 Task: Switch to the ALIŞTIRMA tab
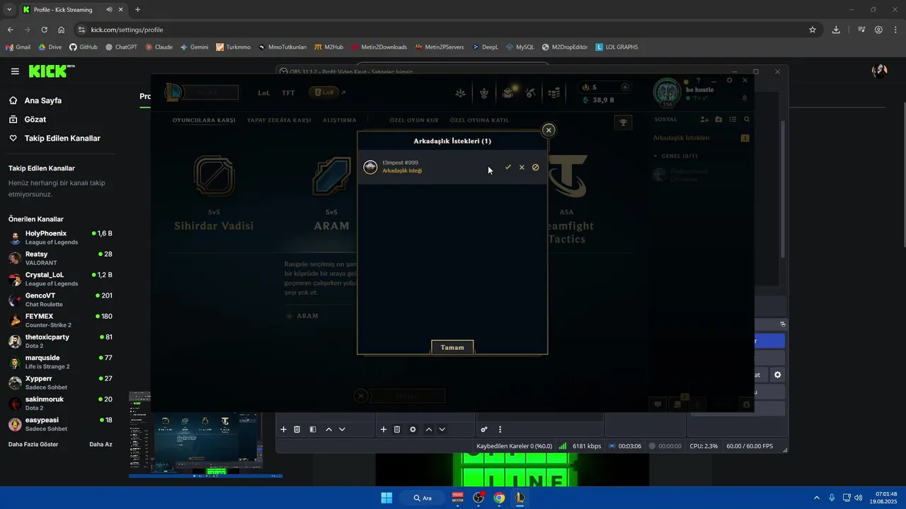(x=340, y=120)
